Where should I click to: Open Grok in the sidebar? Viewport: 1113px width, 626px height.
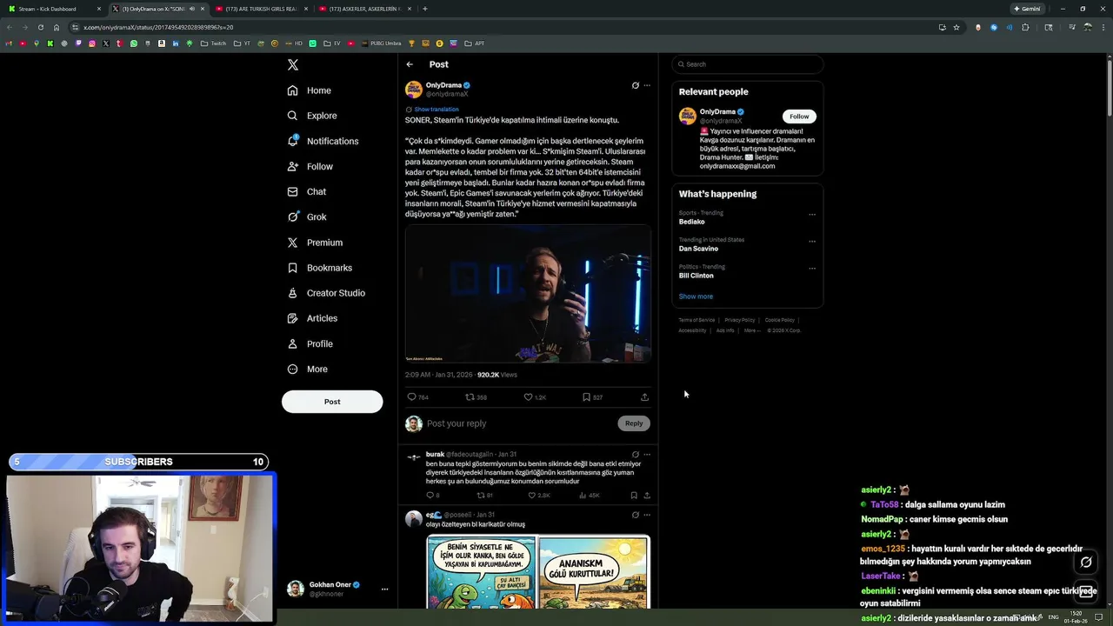(307, 216)
